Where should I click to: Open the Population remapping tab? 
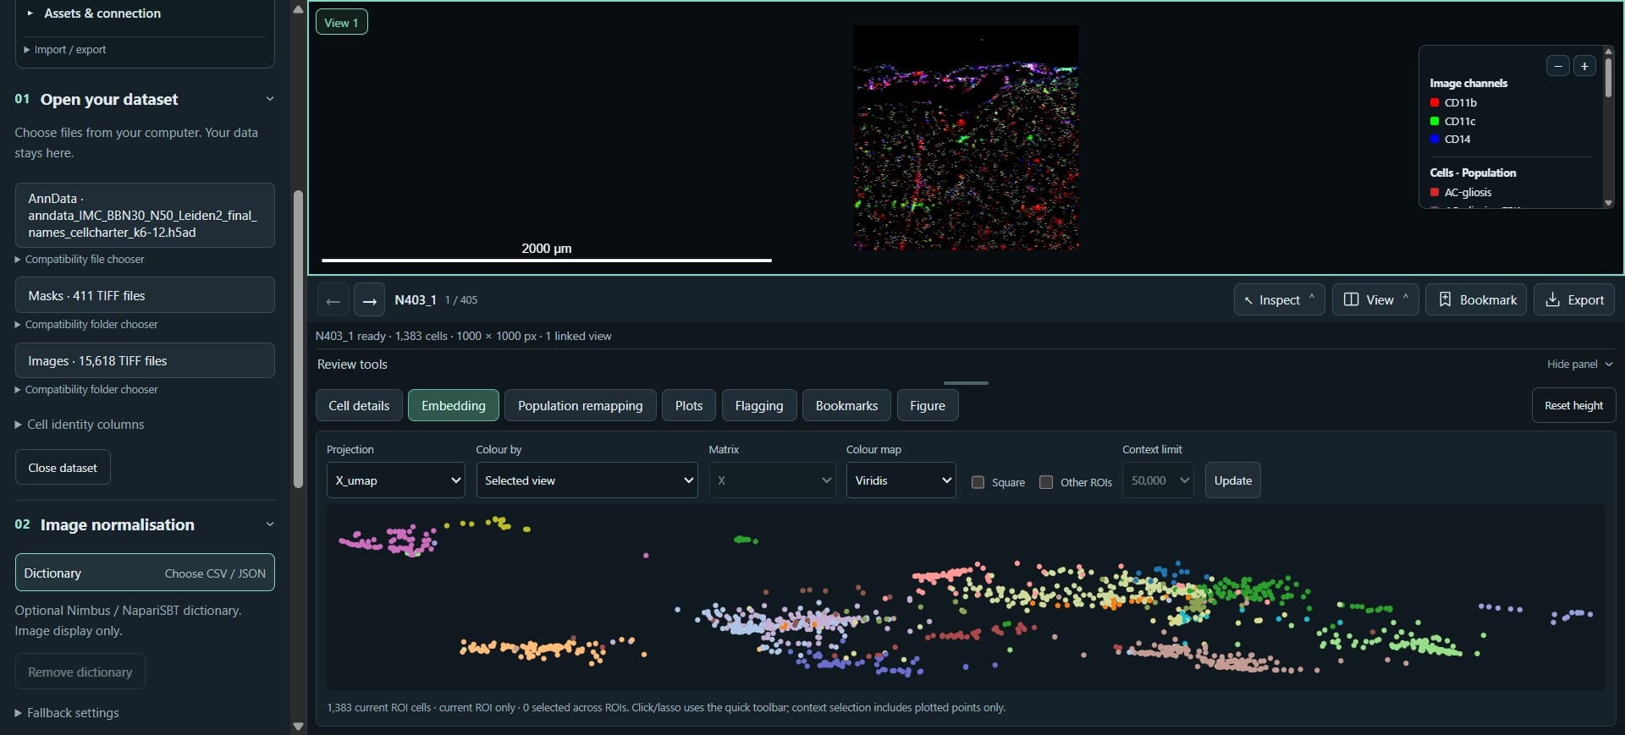580,406
